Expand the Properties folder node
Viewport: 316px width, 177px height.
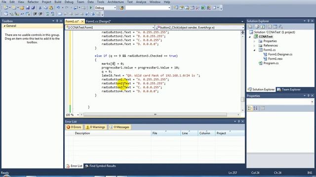[x=255, y=41]
